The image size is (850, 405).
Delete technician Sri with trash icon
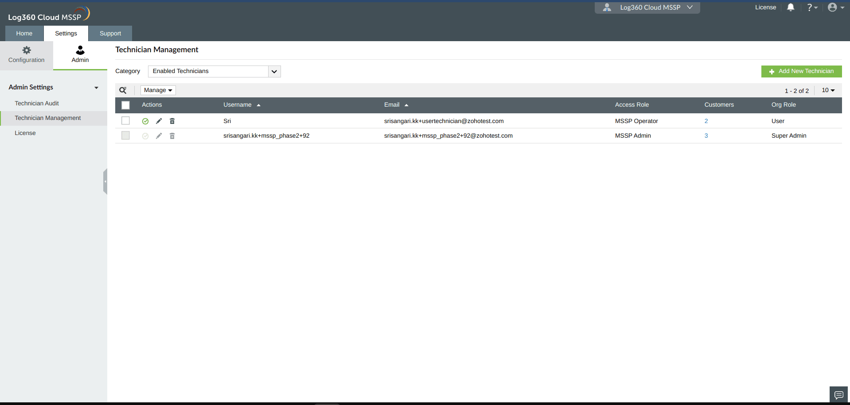pos(172,121)
